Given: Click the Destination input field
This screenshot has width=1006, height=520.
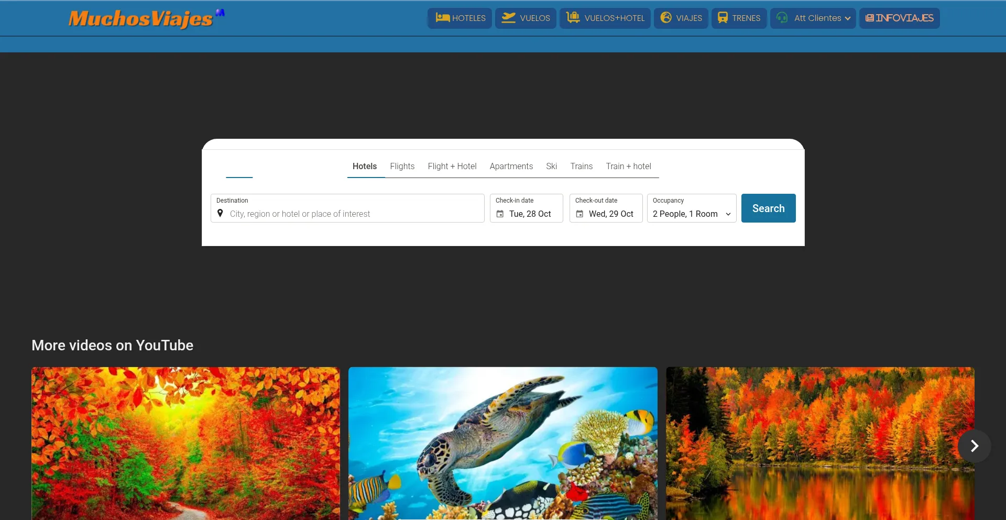Looking at the screenshot, I should 351,214.
